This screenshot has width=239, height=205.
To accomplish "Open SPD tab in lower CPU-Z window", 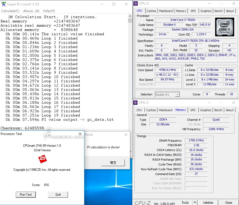I will coord(193,110).
